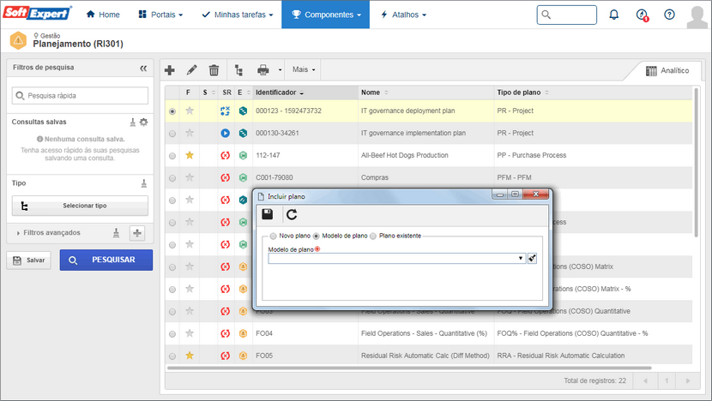Click the red status icon of C001-79080 row
Image resolution: width=712 pixels, height=401 pixels.
(226, 177)
